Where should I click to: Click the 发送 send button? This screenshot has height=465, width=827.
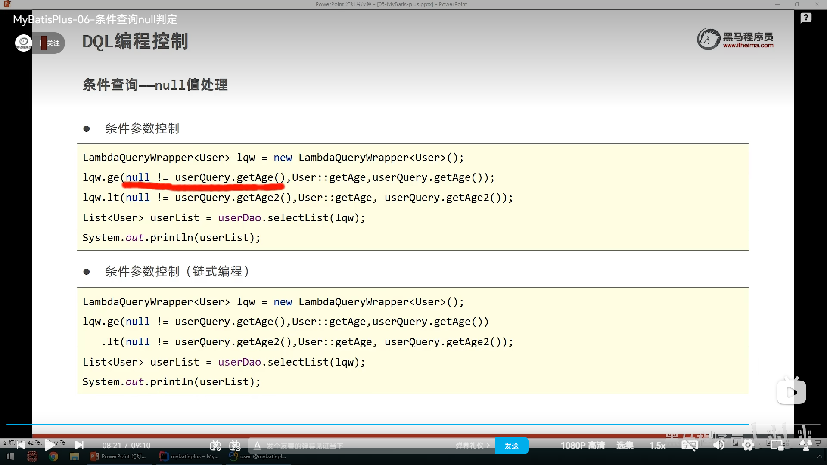(511, 446)
